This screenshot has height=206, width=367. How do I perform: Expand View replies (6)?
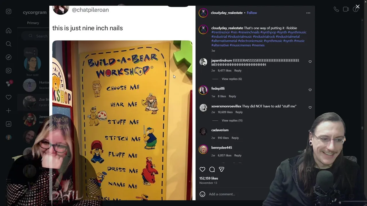(x=232, y=79)
